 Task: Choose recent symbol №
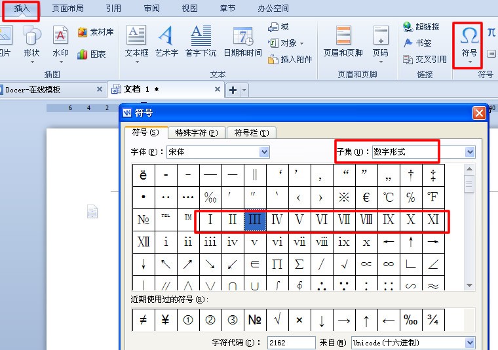(255, 320)
